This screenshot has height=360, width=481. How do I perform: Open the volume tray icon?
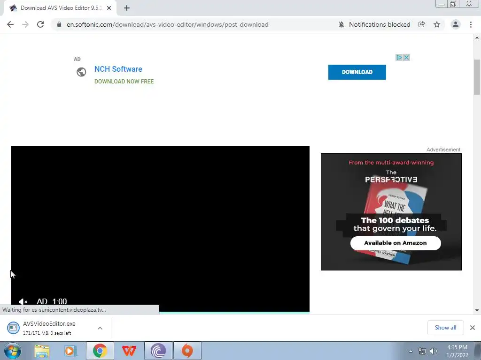[x=433, y=351]
